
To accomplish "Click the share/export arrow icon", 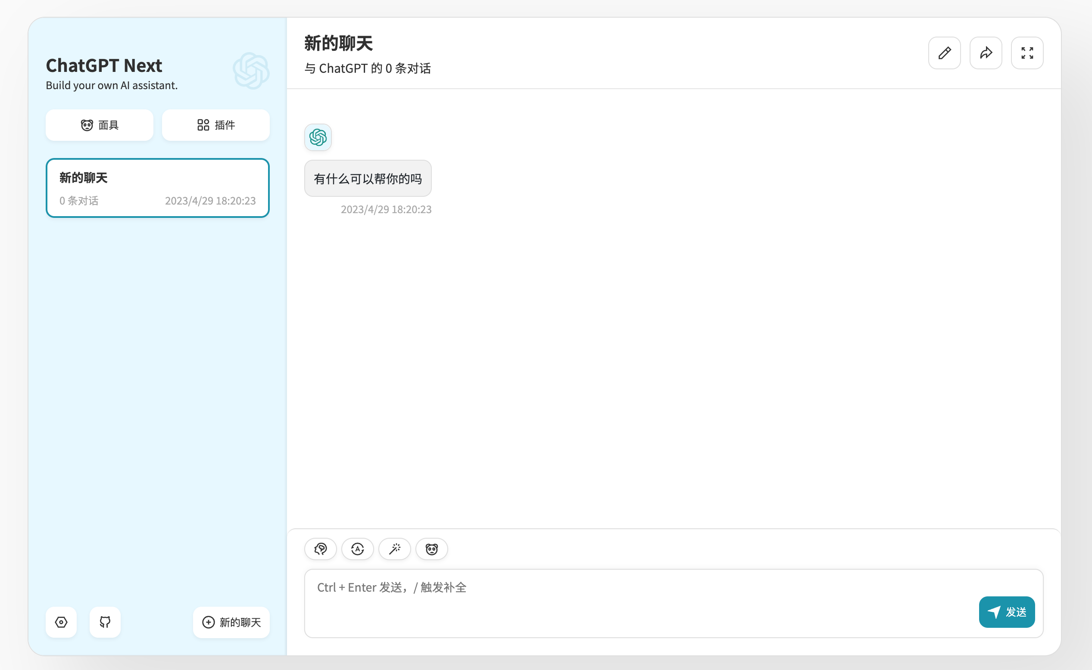I will (x=986, y=53).
